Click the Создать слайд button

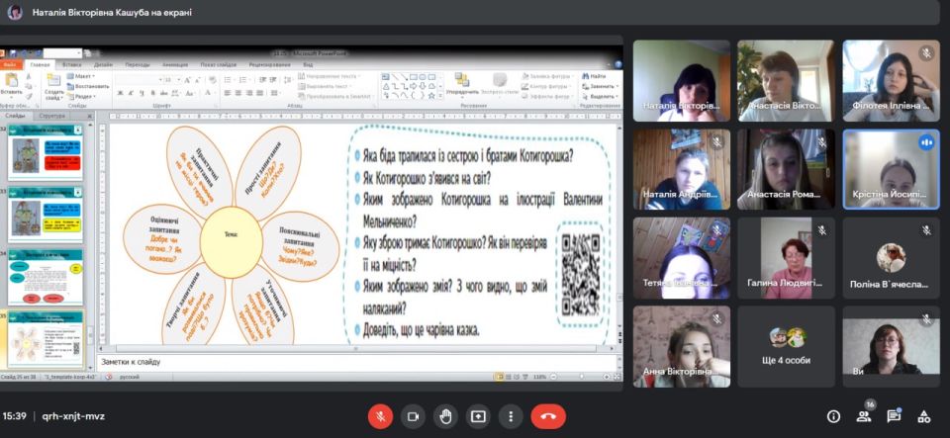point(53,86)
